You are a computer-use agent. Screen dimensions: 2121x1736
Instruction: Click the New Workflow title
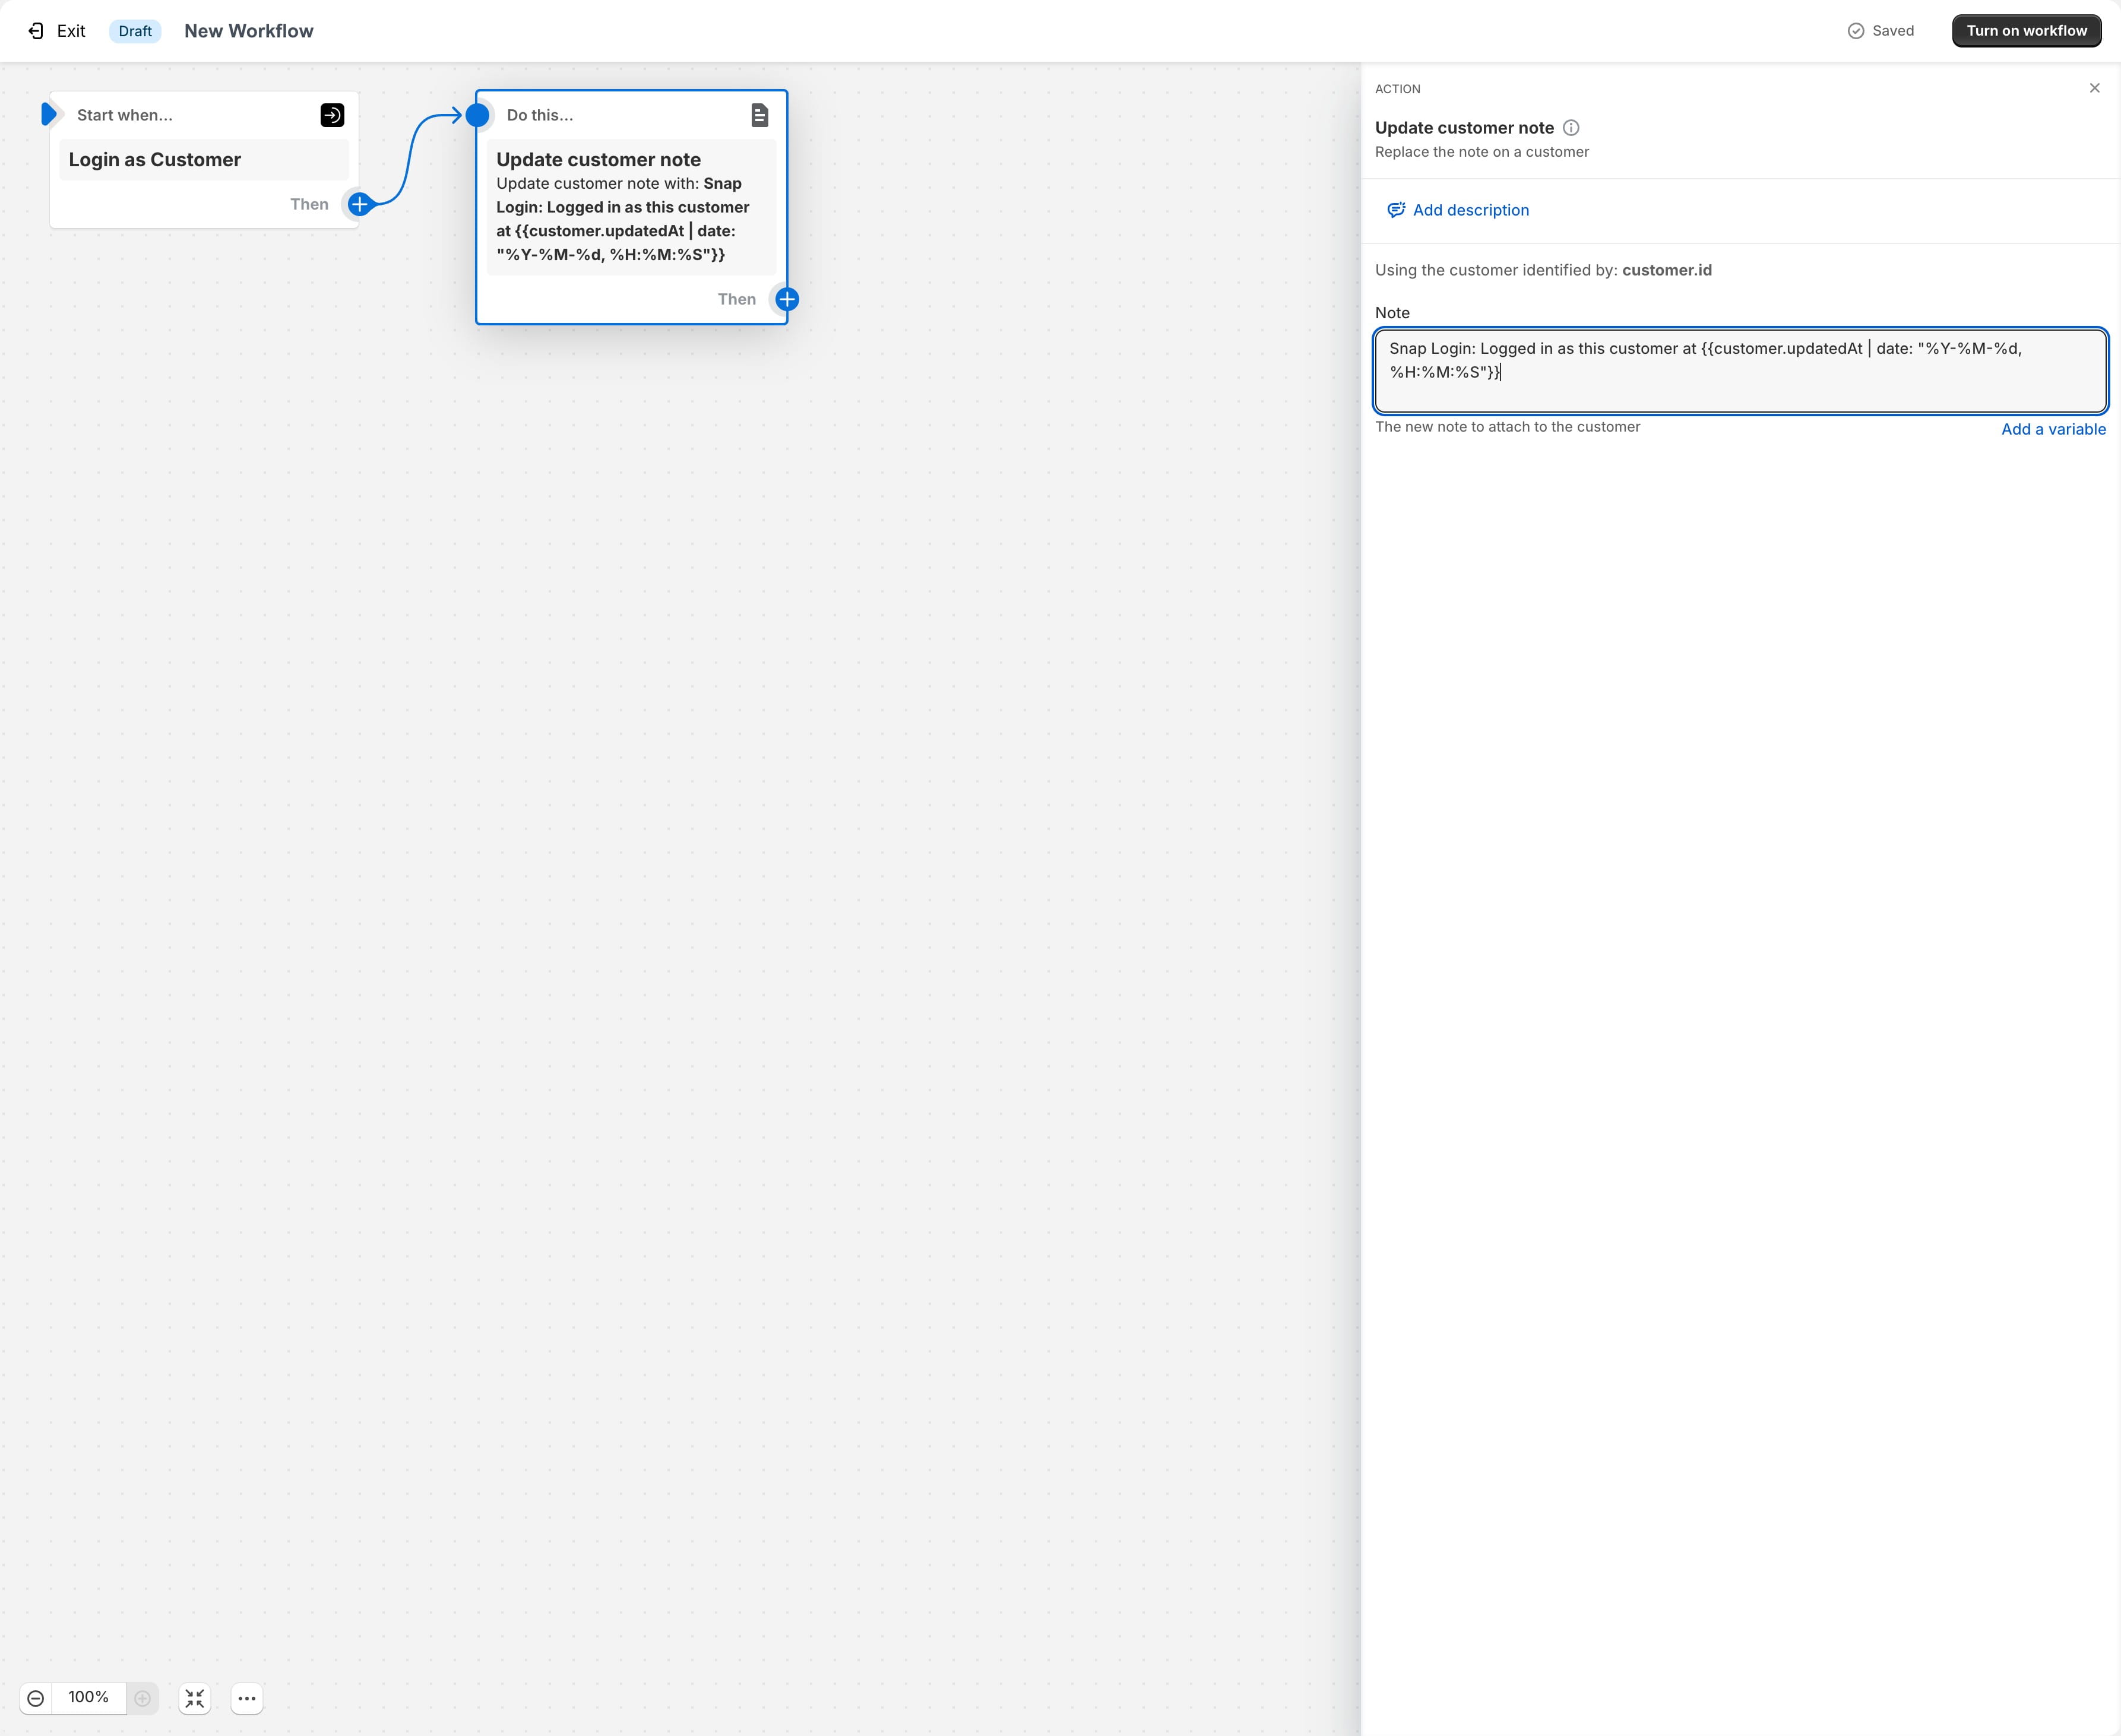pos(247,30)
